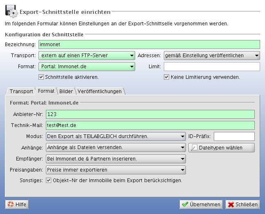Open Dateitypen wählen file type chooser

point(221,147)
